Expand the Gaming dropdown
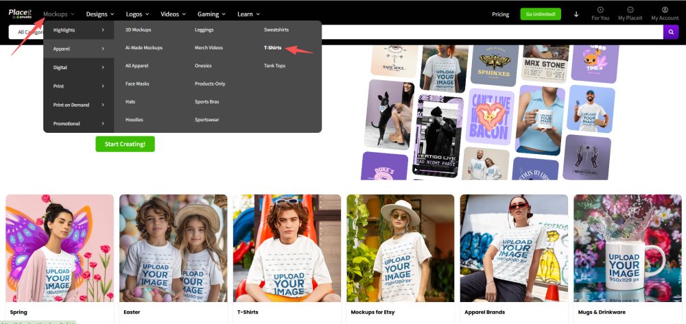 pos(211,14)
